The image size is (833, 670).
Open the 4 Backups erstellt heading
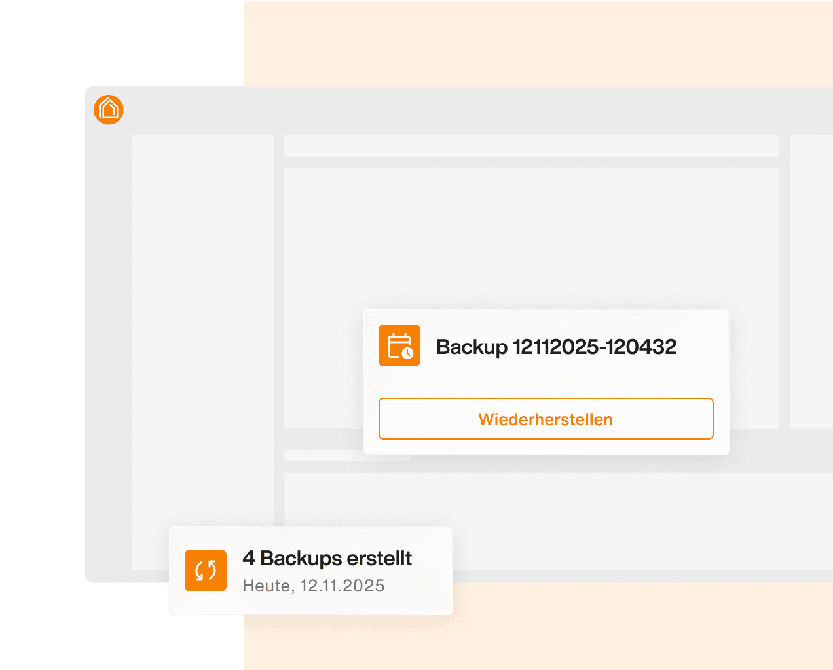click(327, 558)
